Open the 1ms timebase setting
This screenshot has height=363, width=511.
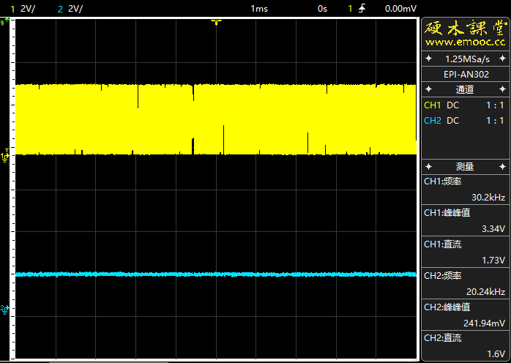[259, 8]
